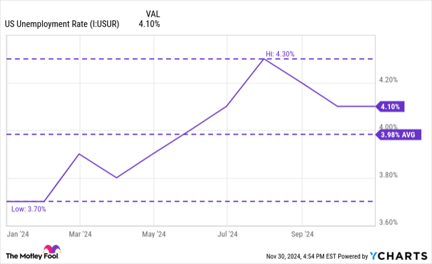Click the May '24 axis label
Screen dimensions: 432x264
click(154, 234)
